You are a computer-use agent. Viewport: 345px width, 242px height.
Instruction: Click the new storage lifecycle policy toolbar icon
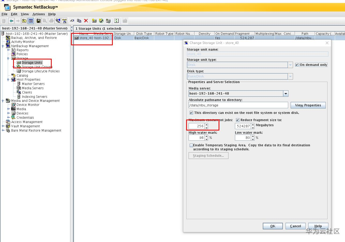(108, 21)
